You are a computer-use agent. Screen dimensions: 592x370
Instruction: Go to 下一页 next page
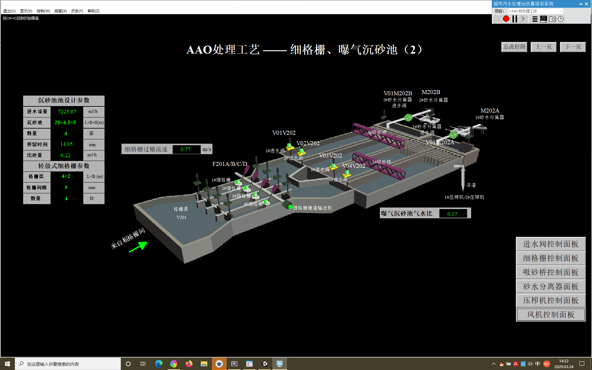[573, 47]
